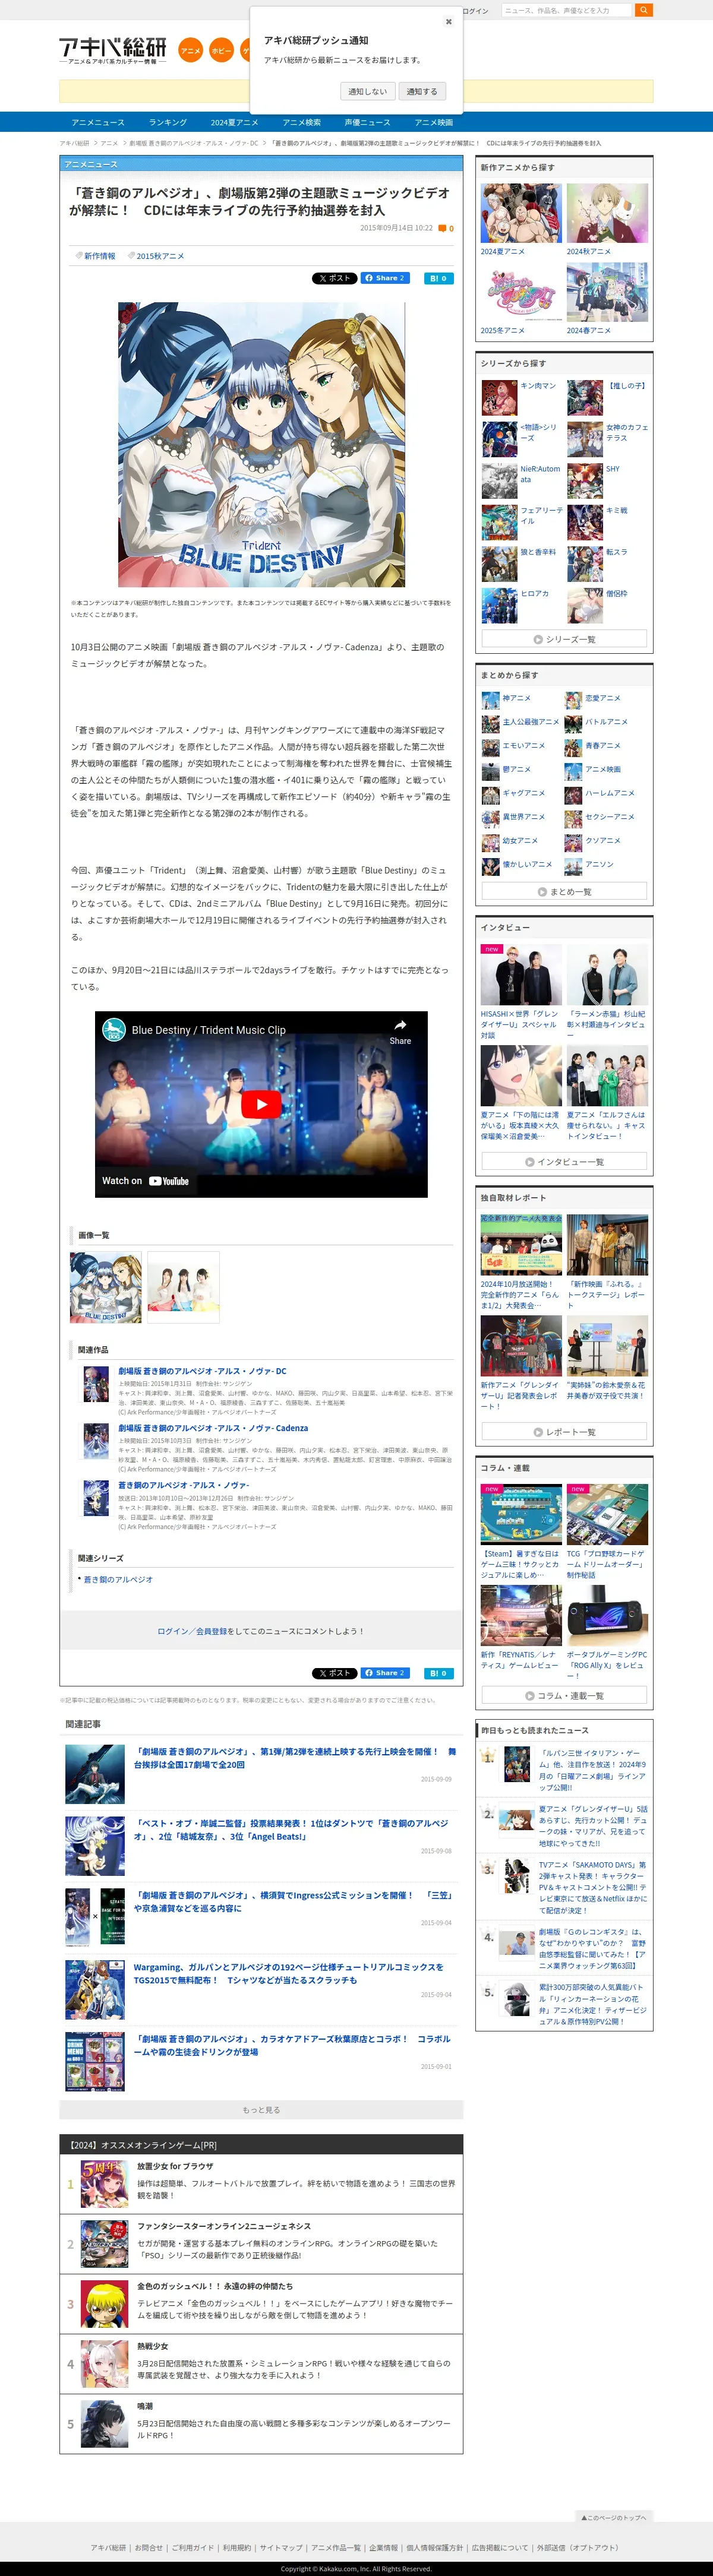Open Trident trio photo gallery thumbnail

pyautogui.click(x=183, y=1287)
